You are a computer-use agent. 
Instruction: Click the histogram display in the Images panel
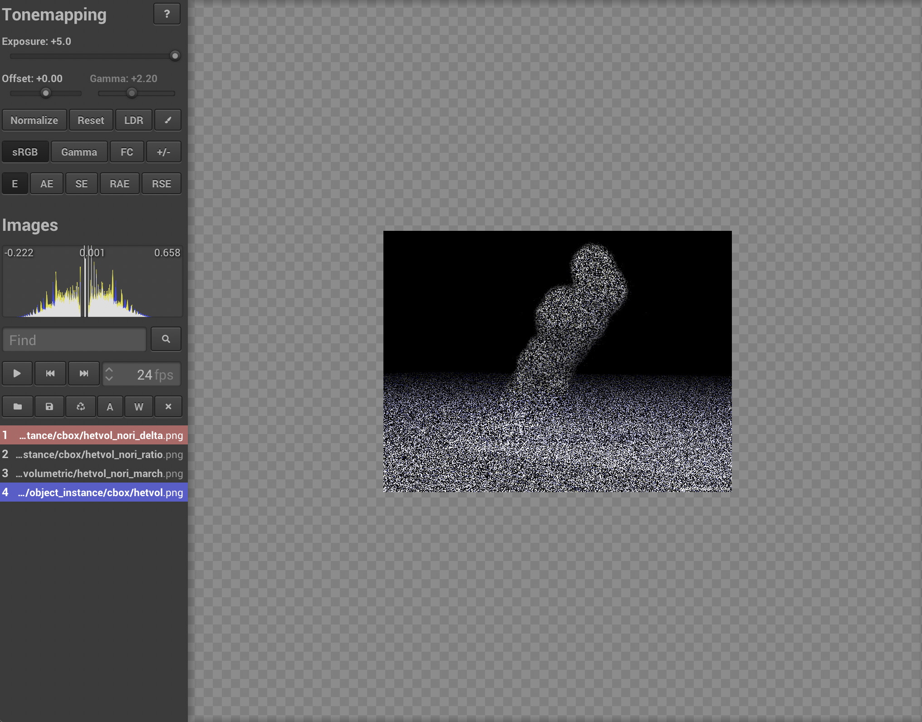93,281
